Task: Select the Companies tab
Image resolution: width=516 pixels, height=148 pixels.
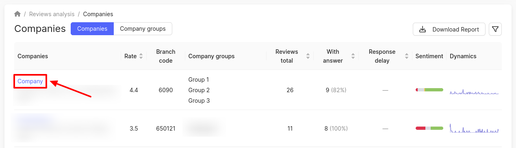Action: [92, 29]
